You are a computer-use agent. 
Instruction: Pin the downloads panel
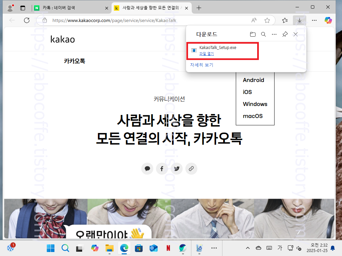coord(285,34)
